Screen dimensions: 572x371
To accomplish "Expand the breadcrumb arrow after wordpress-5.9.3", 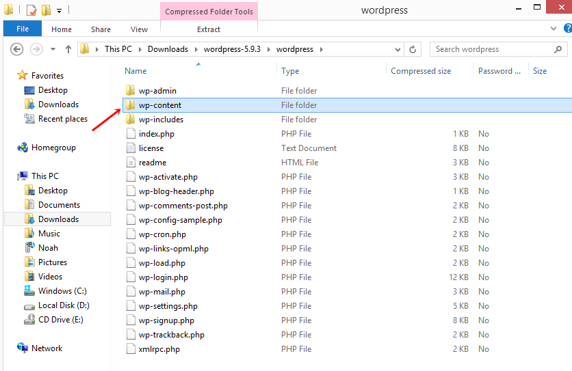I will click(x=268, y=49).
